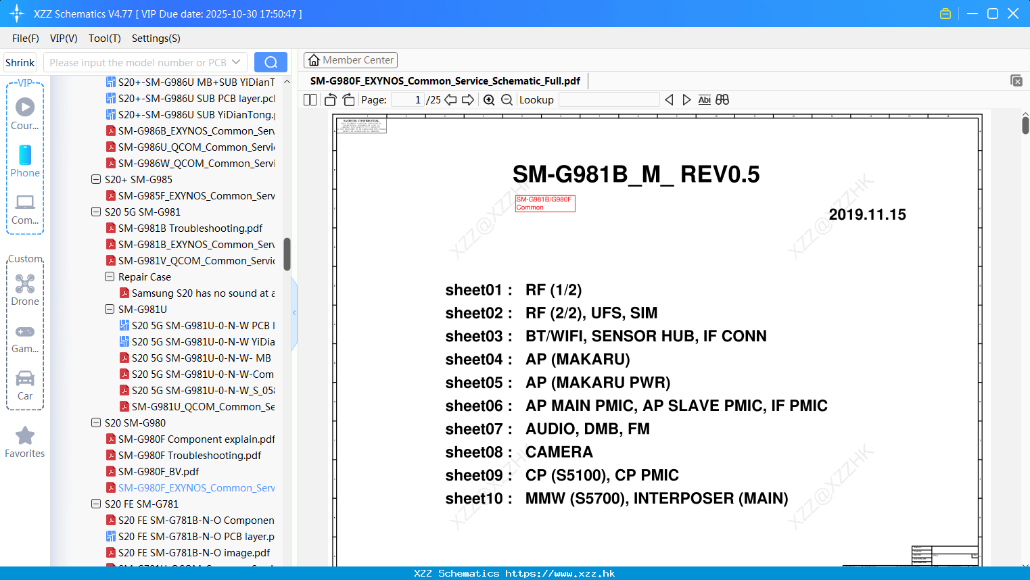
Task: Open model number dropdown arrow
Action: 236,62
